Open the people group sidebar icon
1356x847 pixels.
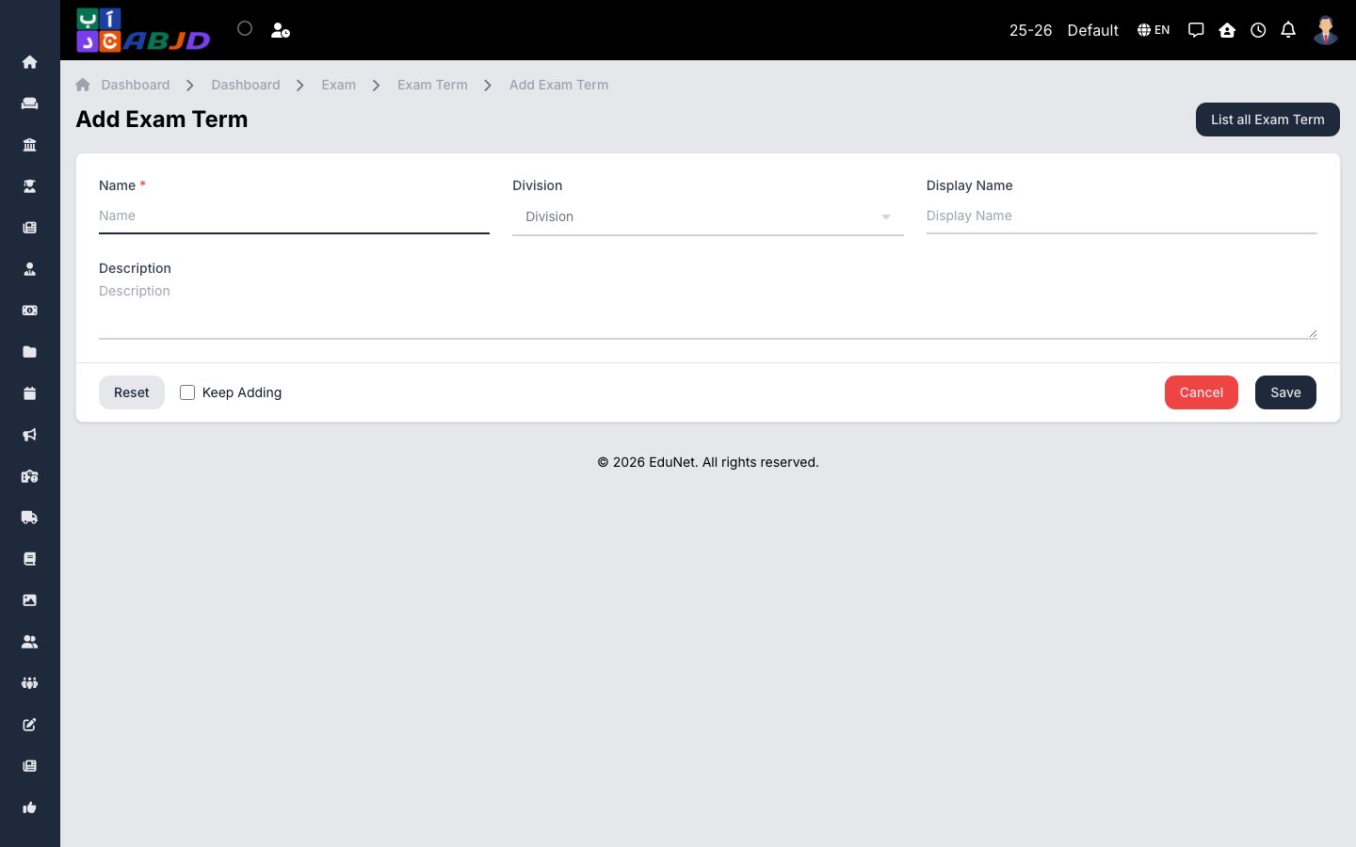[x=29, y=683]
